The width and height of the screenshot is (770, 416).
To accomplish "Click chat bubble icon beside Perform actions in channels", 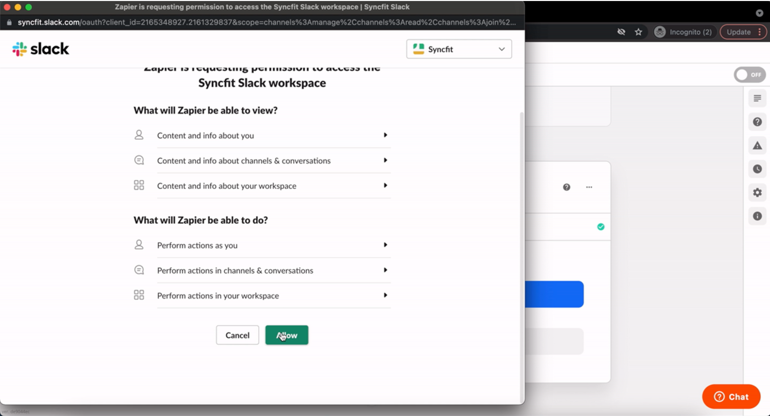I will [139, 270].
